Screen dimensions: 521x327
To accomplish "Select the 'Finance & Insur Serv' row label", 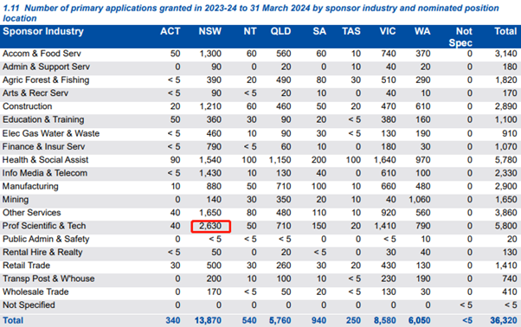I will point(43,147).
